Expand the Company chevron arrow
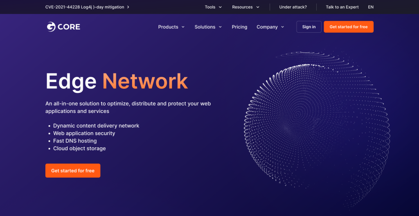 (x=282, y=27)
